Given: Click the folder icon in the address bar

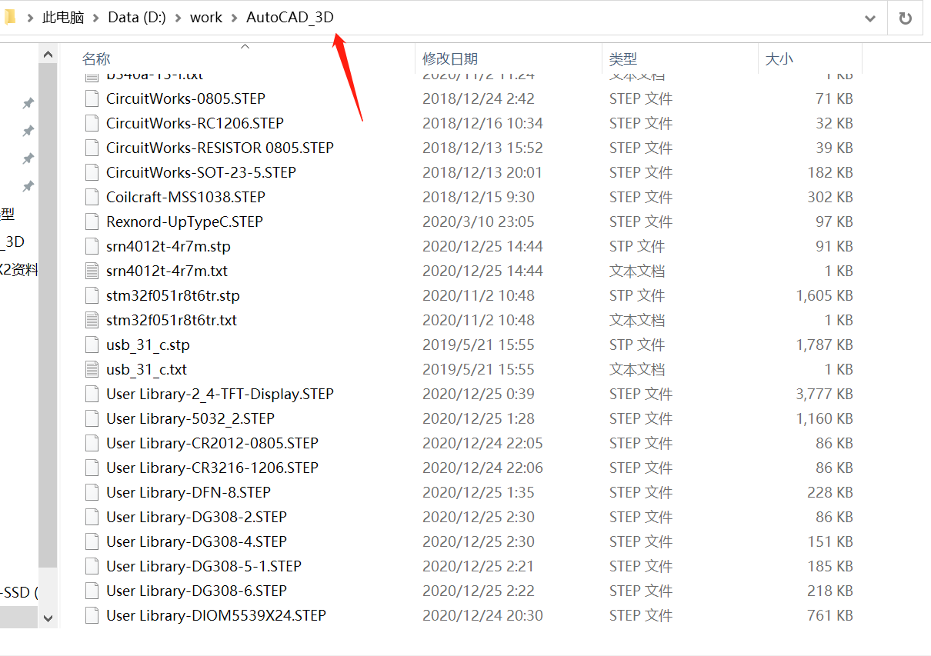Looking at the screenshot, I should click(9, 17).
